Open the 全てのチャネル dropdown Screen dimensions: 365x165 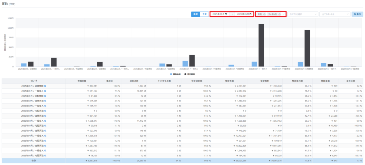click(335, 14)
